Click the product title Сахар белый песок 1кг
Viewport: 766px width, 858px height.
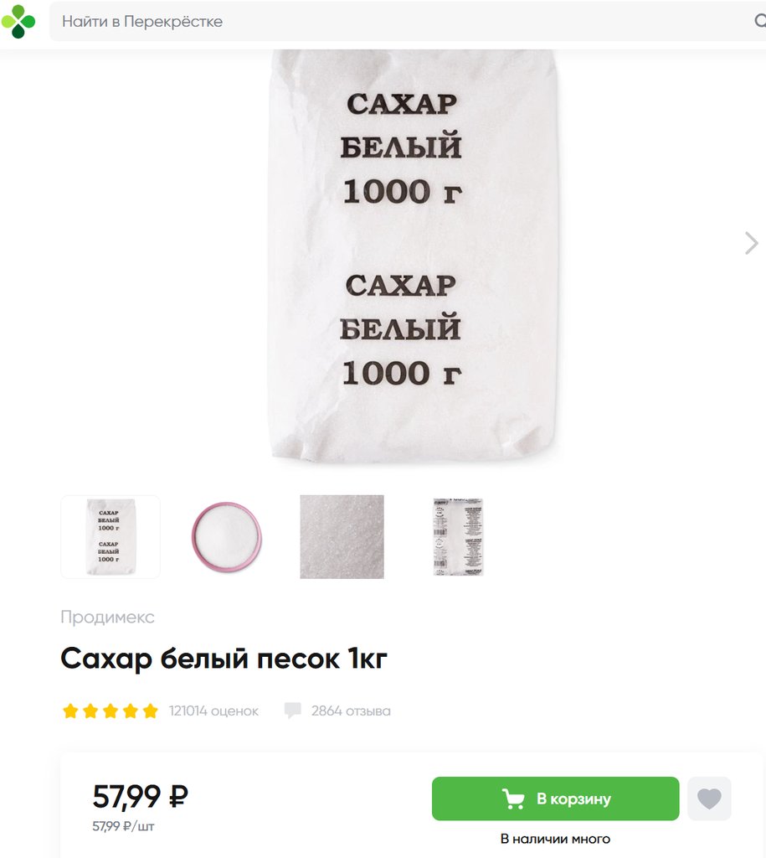[224, 659]
